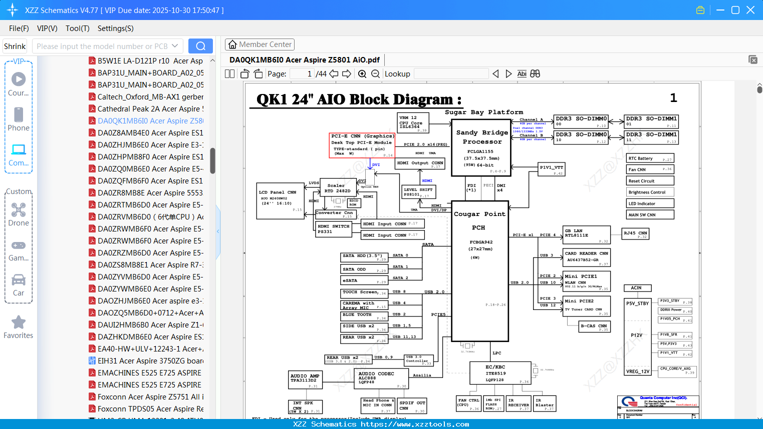Open the Phone category in sidebar
The image size is (763, 429).
[19, 119]
